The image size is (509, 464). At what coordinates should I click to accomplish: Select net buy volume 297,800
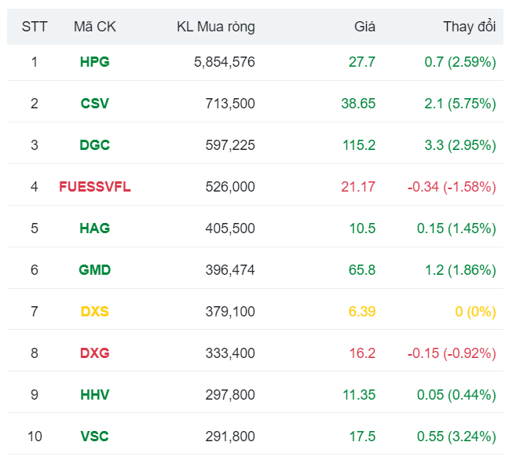tap(230, 395)
